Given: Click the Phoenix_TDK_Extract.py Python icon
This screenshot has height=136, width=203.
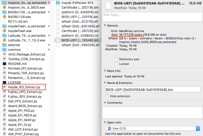Looking at the screenshot, I should pos(4,73).
